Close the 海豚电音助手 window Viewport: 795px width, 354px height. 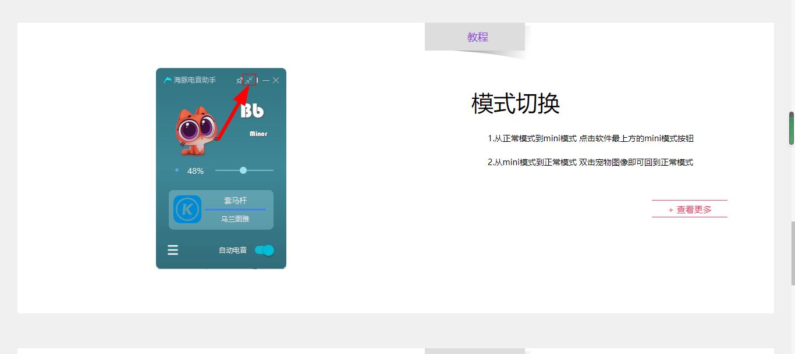tap(276, 80)
